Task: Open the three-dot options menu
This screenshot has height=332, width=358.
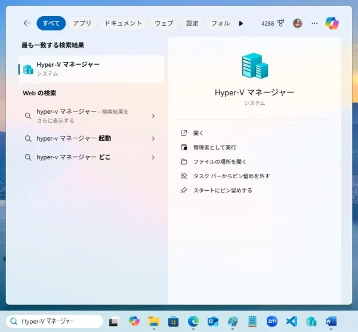Action: (314, 23)
